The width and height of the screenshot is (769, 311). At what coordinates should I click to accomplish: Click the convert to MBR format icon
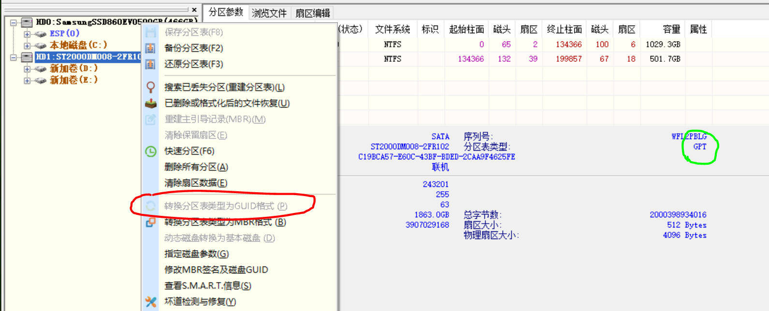point(151,222)
